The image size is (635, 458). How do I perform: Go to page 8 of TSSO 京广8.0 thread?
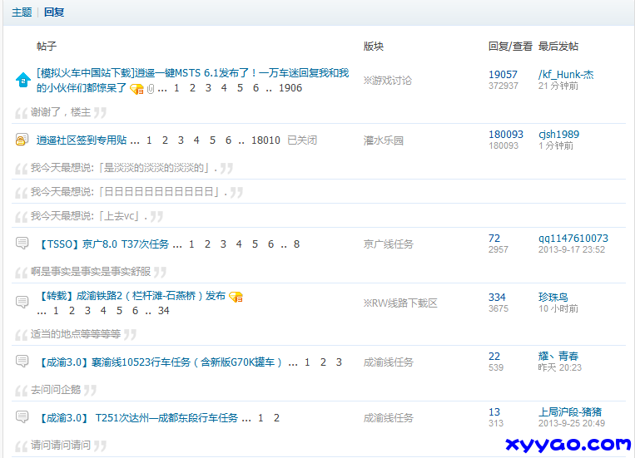[296, 244]
